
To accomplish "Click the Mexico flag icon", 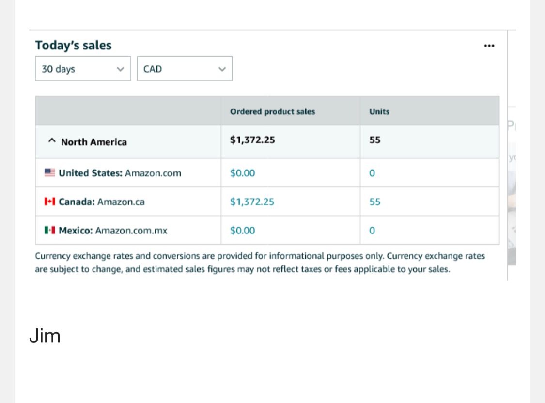I will (49, 230).
